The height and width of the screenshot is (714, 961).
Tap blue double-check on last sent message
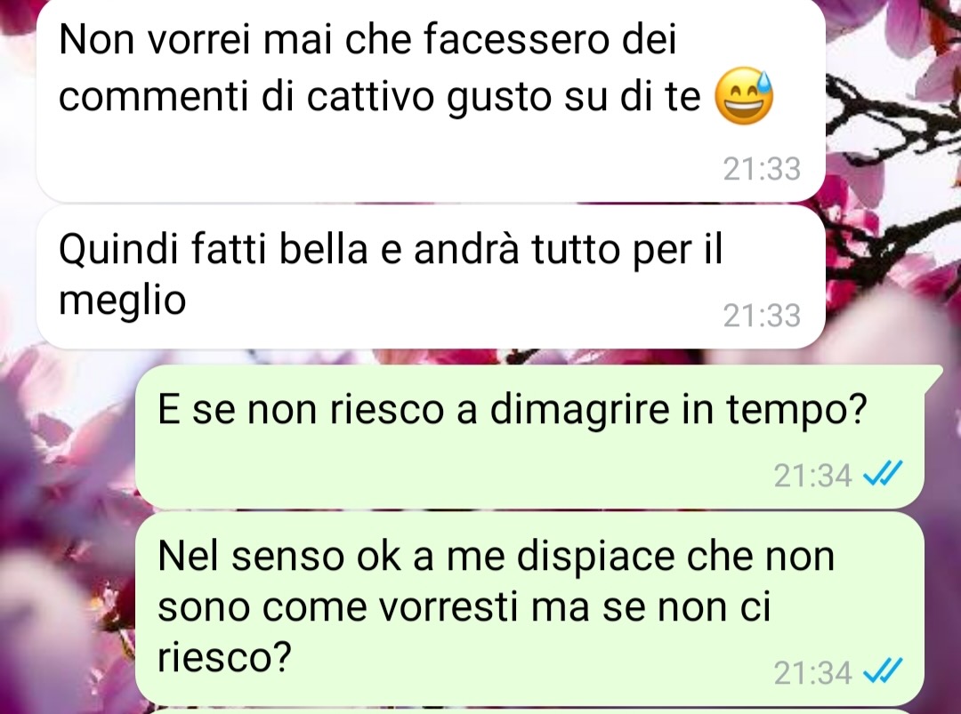point(883,671)
